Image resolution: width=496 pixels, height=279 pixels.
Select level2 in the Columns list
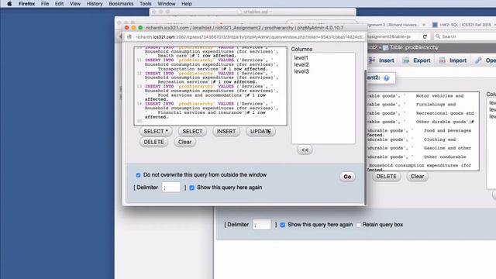(301, 64)
